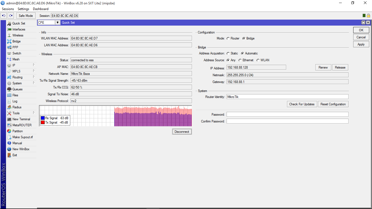Open the Queues sidebar icon
This screenshot has width=372, height=209.
click(x=9, y=89)
